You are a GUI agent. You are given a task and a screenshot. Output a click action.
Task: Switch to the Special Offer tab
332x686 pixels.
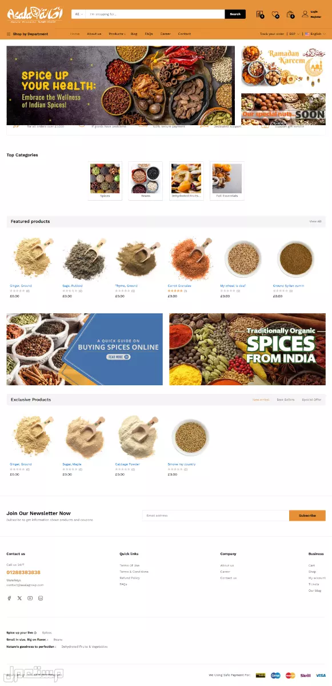311,400
